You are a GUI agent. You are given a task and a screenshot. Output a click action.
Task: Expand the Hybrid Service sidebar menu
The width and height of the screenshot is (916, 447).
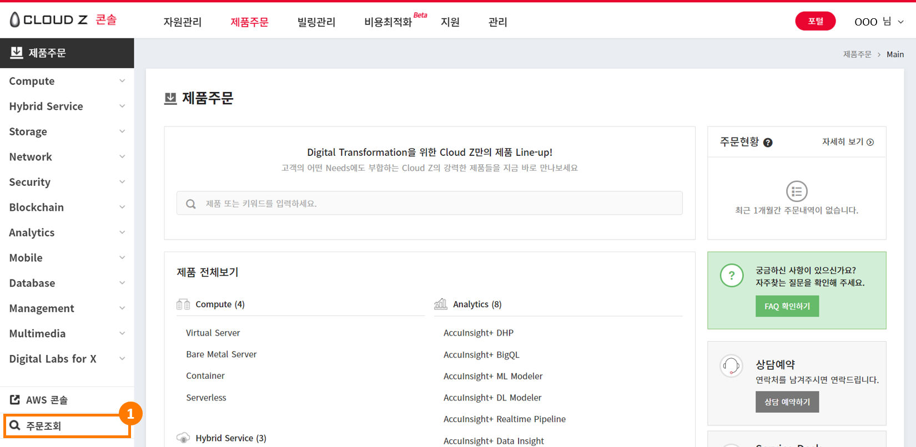(67, 106)
